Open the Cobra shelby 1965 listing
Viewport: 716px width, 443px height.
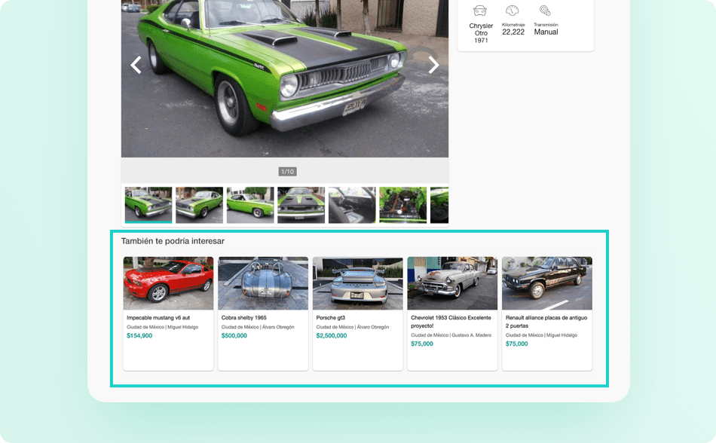[263, 313]
